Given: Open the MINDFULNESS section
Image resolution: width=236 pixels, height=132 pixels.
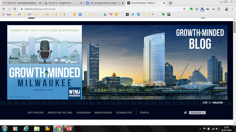Looking at the screenshot, I should [103, 113].
